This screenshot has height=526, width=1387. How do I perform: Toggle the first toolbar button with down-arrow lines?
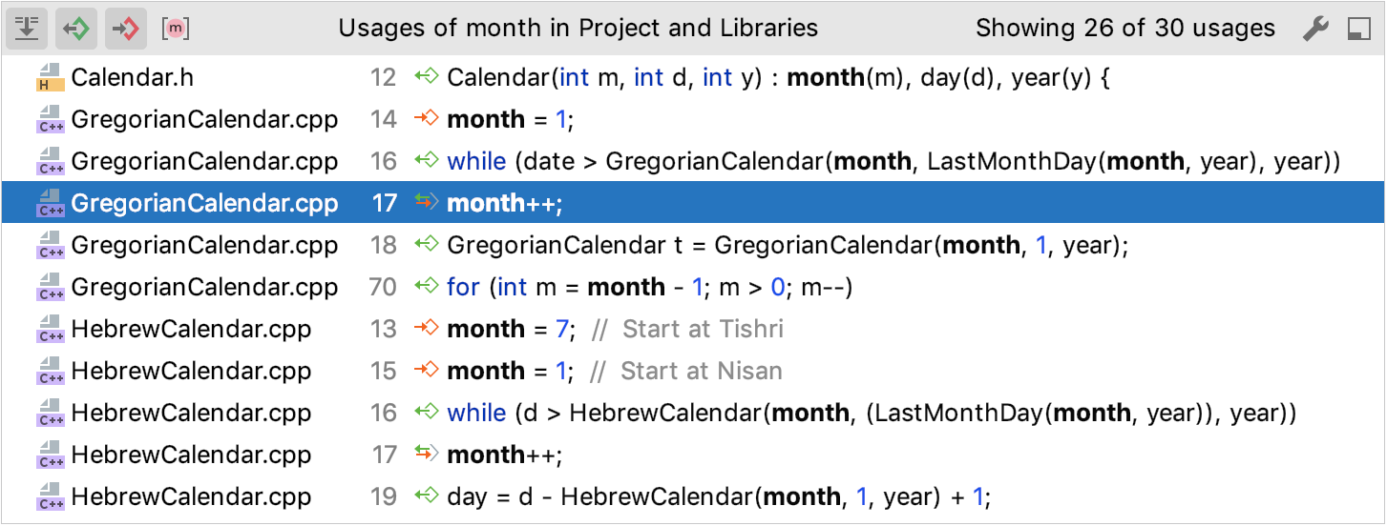tap(26, 29)
